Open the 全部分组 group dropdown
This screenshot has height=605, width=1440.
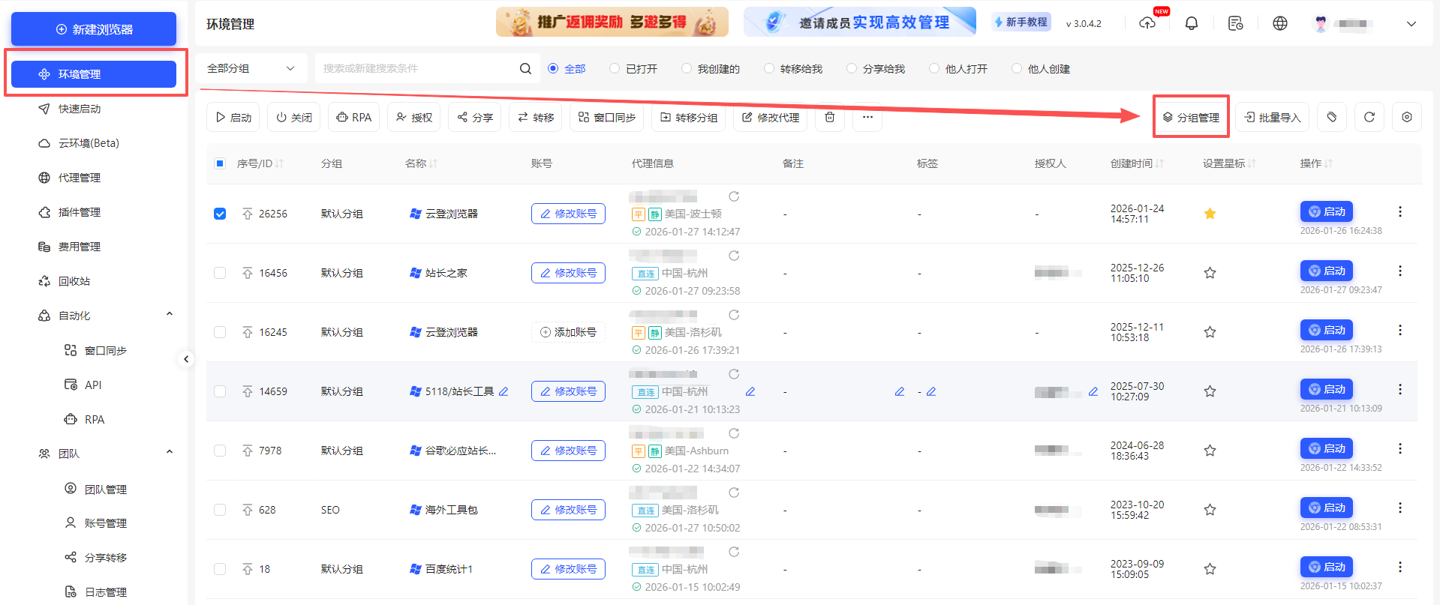pos(251,68)
